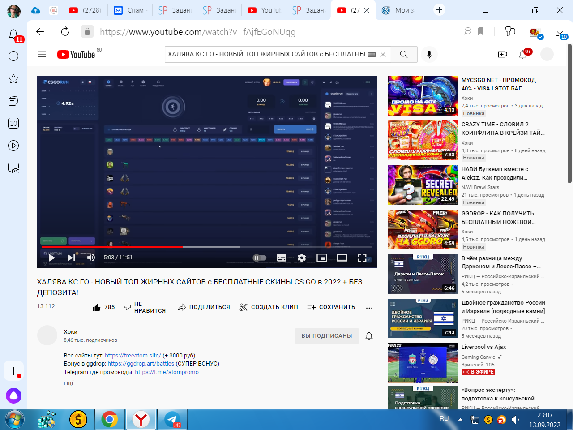Show hidden system tray icons arrow
Screen dimensions: 573x430
[460, 420]
